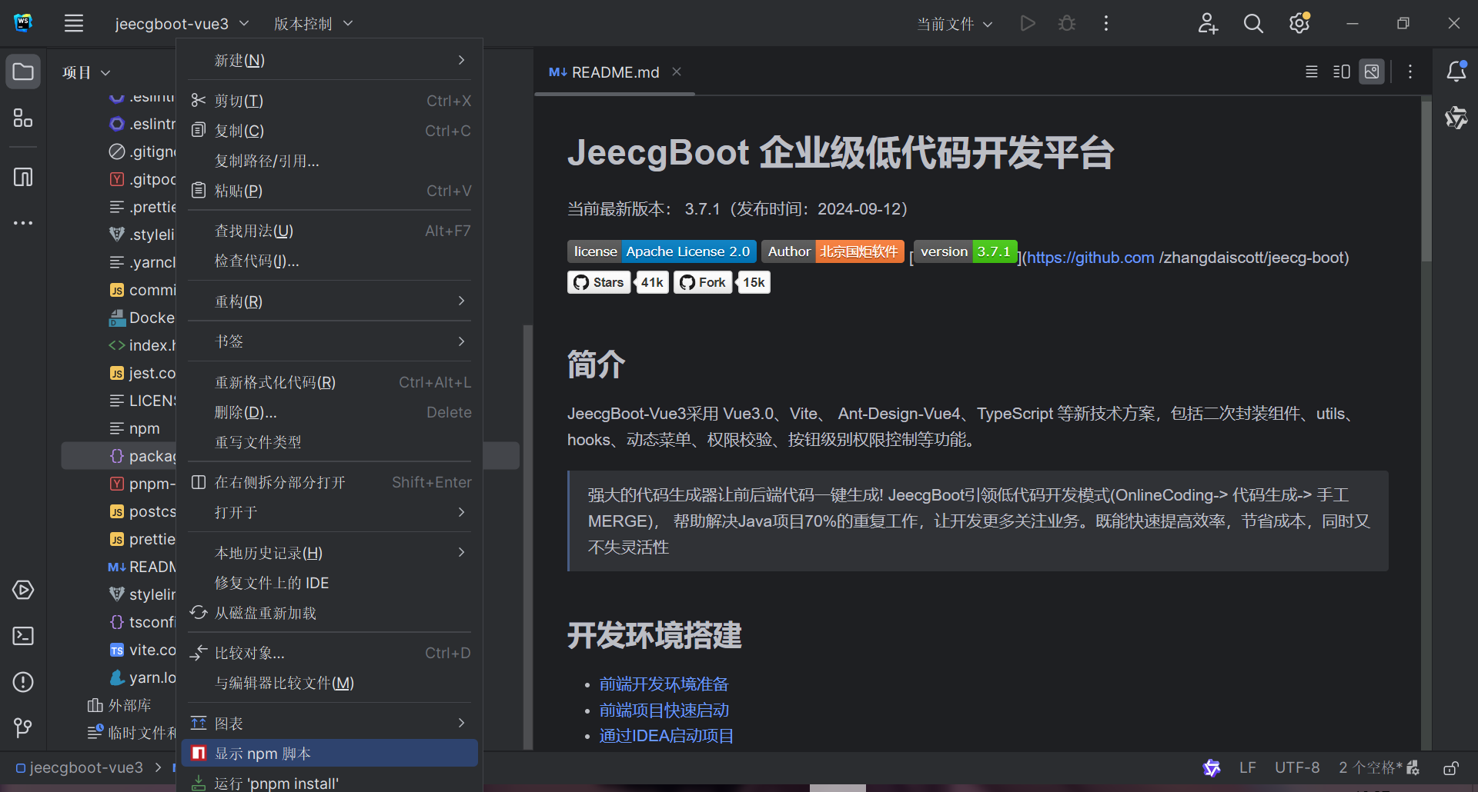Open run toolbar more actions
Screen dimensions: 1478x792
(1106, 23)
